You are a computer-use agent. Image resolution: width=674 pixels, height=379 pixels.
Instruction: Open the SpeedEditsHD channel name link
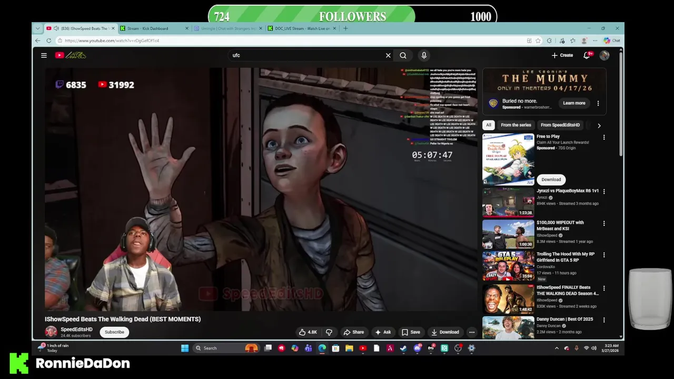76,330
